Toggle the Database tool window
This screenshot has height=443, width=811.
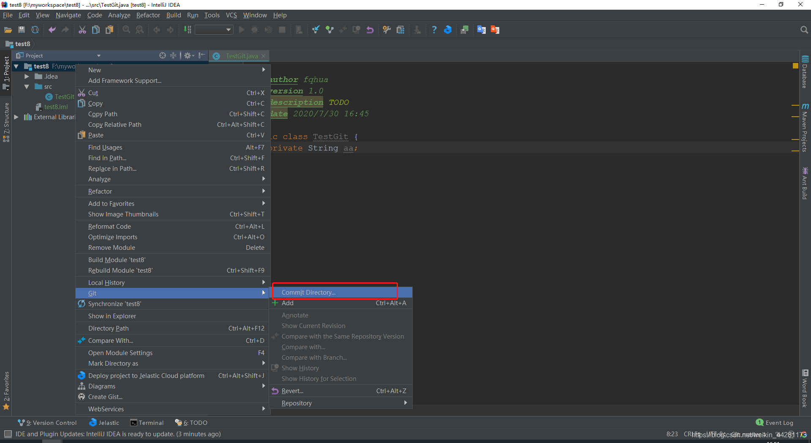click(805, 71)
